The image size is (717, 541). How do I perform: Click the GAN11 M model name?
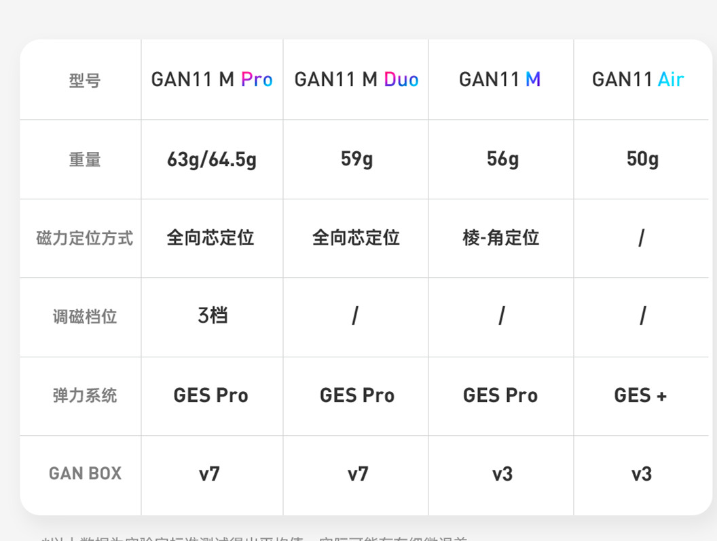pos(500,79)
